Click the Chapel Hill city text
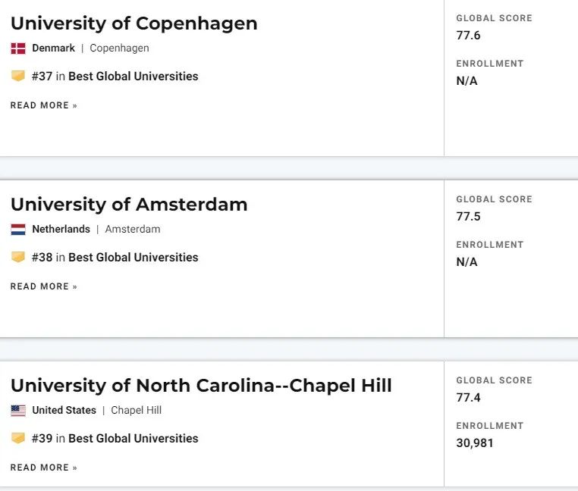The image size is (578, 491). coord(136,411)
